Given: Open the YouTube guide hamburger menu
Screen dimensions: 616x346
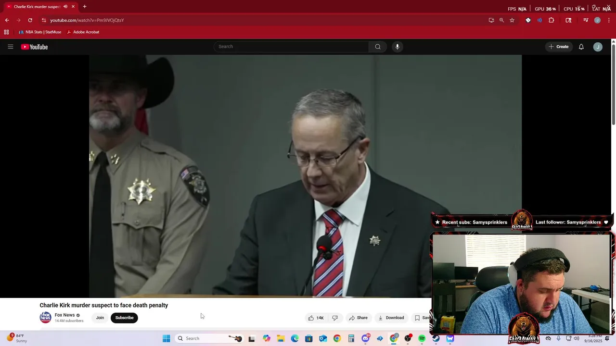Looking at the screenshot, I should [x=10, y=47].
